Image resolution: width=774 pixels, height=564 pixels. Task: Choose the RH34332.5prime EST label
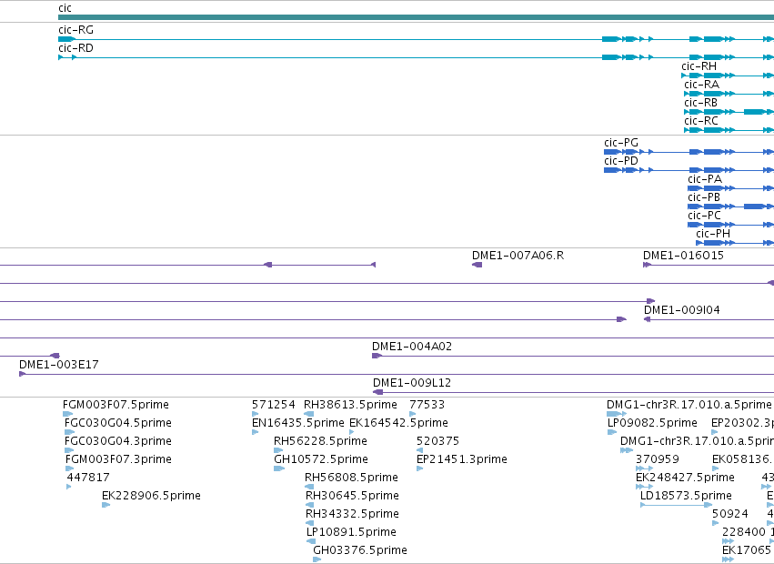click(353, 514)
